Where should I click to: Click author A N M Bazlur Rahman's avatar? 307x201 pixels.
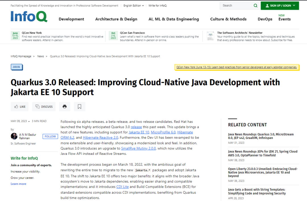[14, 136]
